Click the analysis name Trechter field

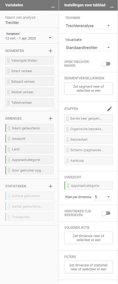(12, 23)
